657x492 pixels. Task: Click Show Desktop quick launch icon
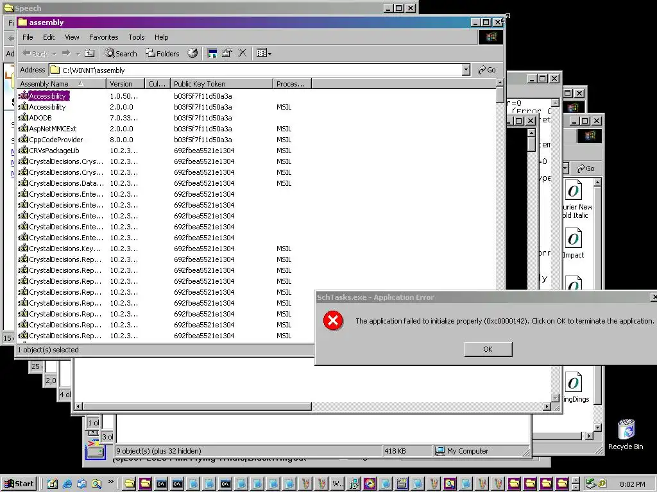click(53, 484)
